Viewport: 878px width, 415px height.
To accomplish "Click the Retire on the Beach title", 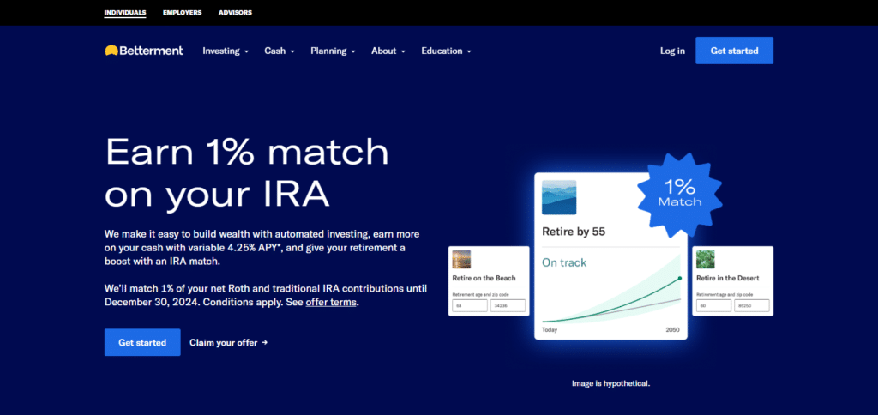I will tap(484, 278).
